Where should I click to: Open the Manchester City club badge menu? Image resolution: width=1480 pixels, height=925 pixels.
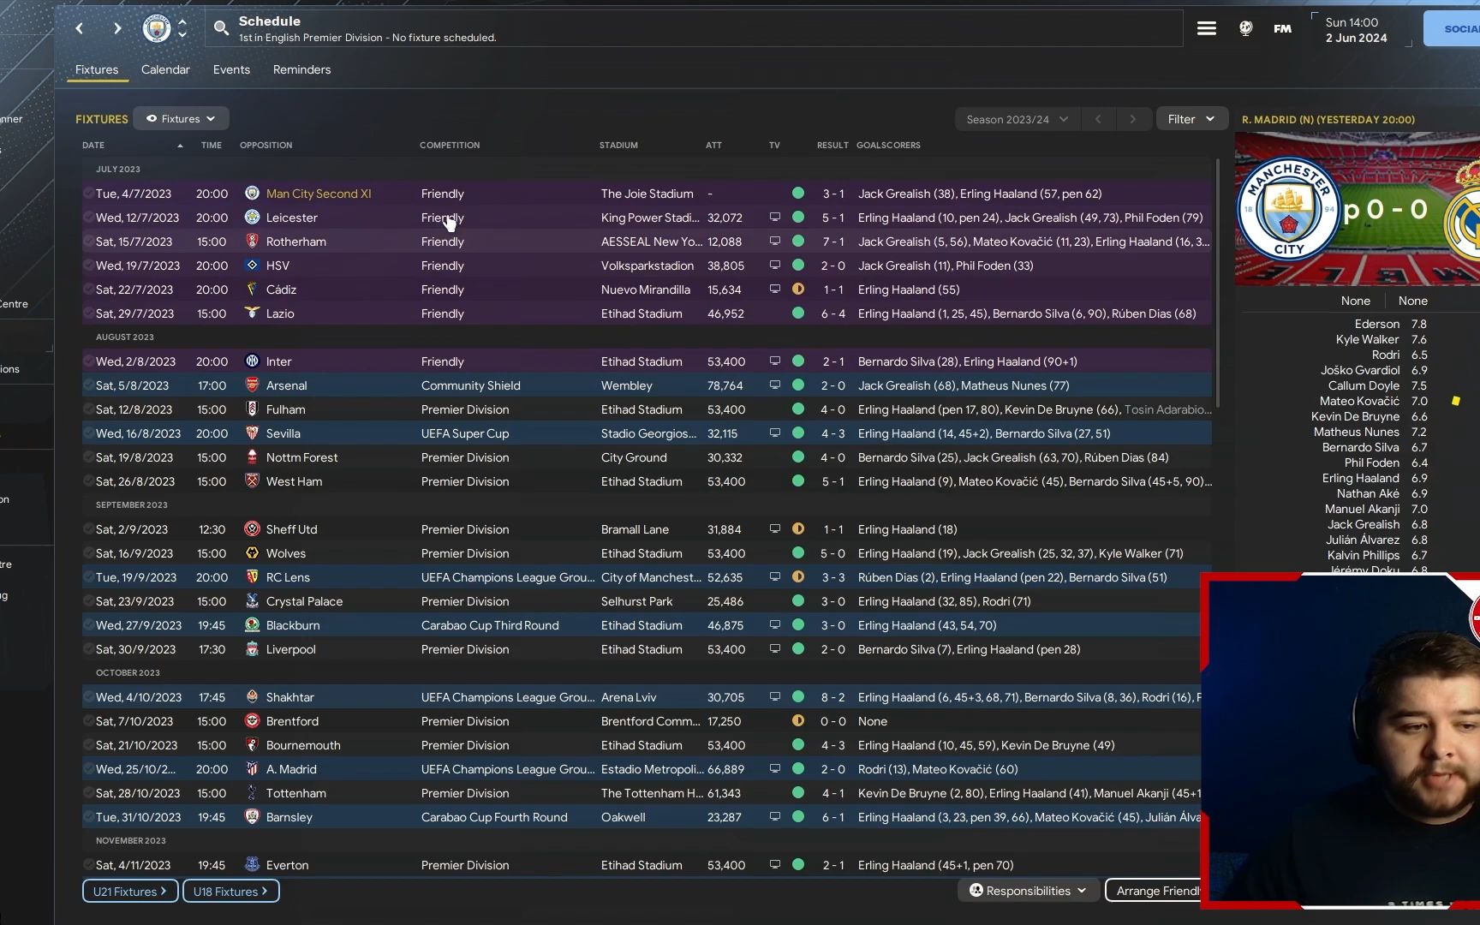[157, 28]
